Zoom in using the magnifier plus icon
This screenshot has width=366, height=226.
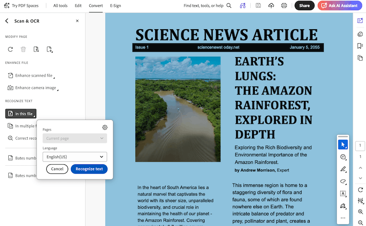coord(361,212)
